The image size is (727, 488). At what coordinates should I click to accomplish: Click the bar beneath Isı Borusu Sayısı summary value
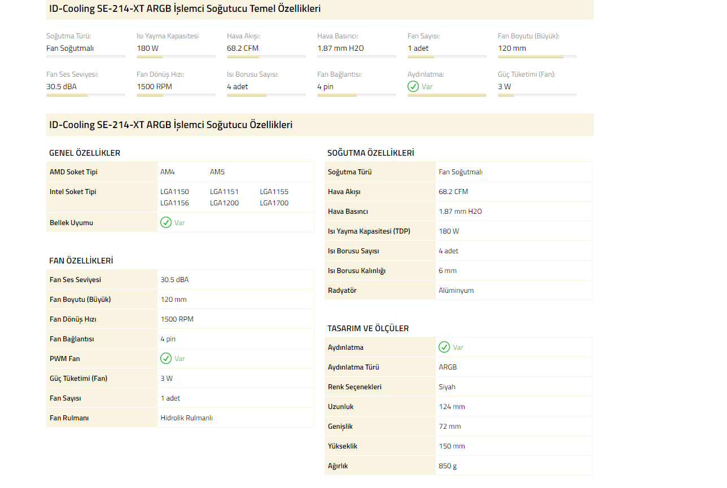[x=266, y=95]
